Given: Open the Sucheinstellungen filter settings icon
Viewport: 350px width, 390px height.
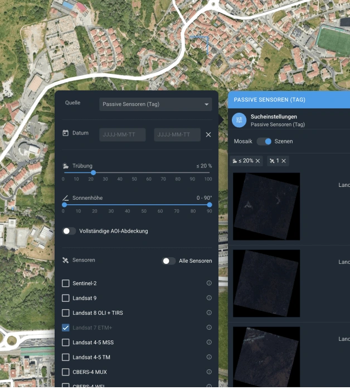Looking at the screenshot, I should 240,120.
